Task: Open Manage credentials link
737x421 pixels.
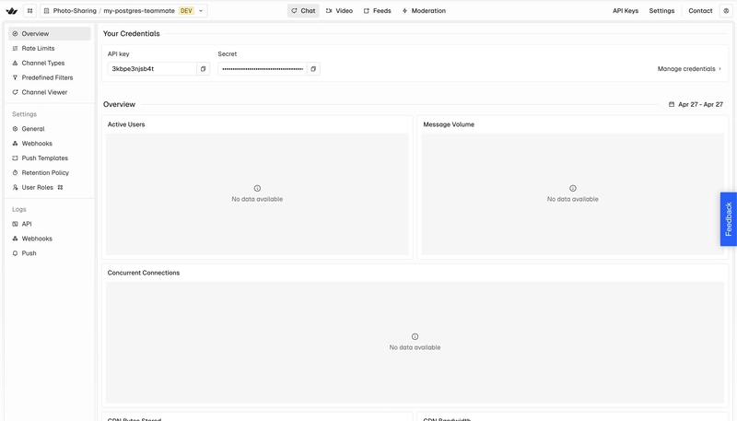Action: pos(689,68)
